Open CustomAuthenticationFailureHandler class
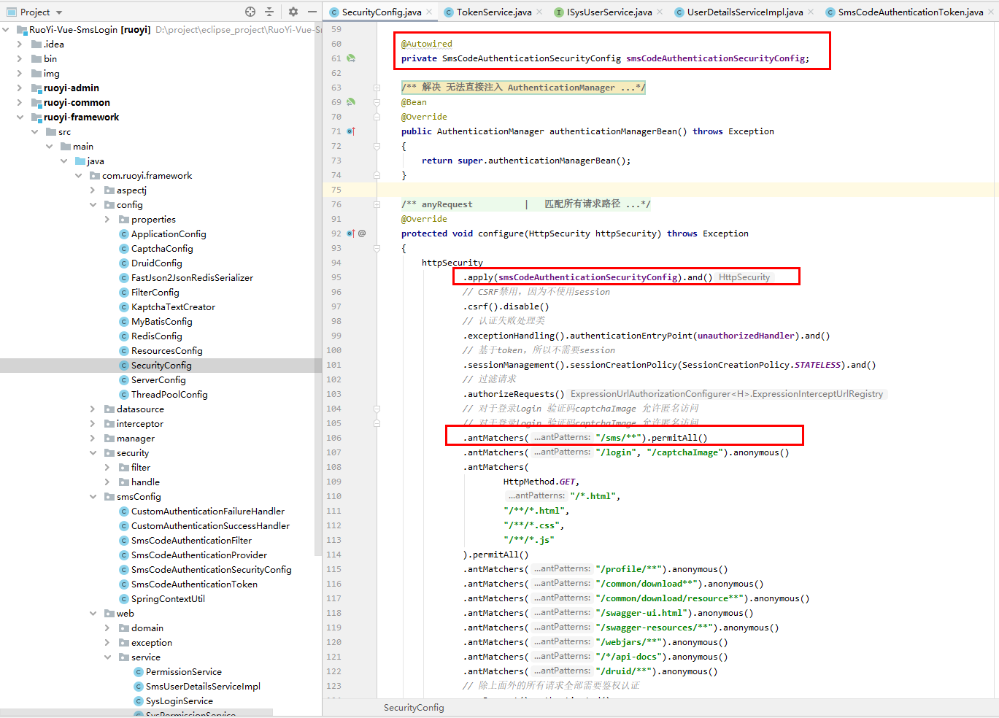The width and height of the screenshot is (999, 718). 208,512
